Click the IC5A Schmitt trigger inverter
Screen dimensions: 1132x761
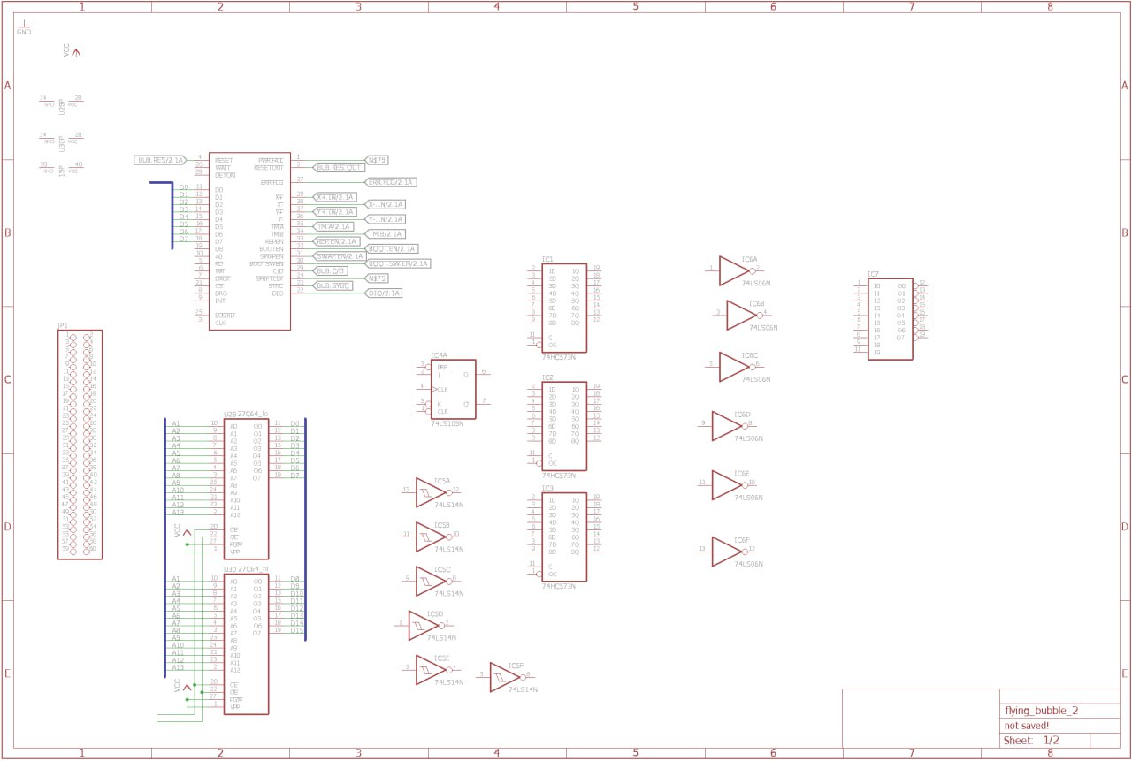[x=431, y=493]
